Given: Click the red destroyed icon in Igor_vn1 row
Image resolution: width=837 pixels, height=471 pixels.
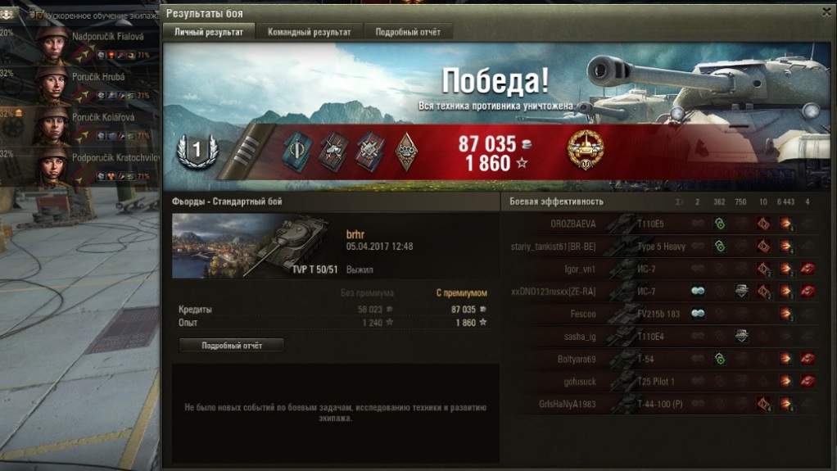Looking at the screenshot, I should 808,269.
